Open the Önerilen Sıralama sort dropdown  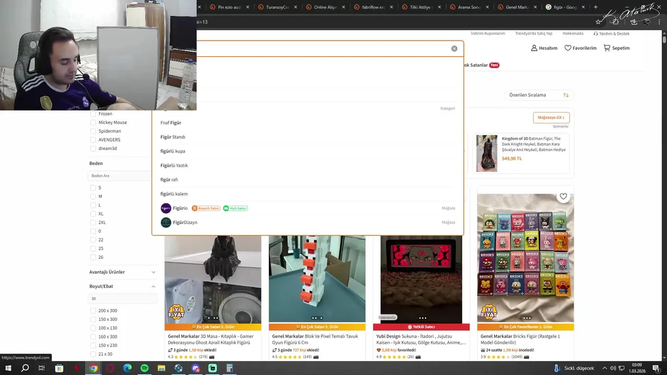point(539,95)
